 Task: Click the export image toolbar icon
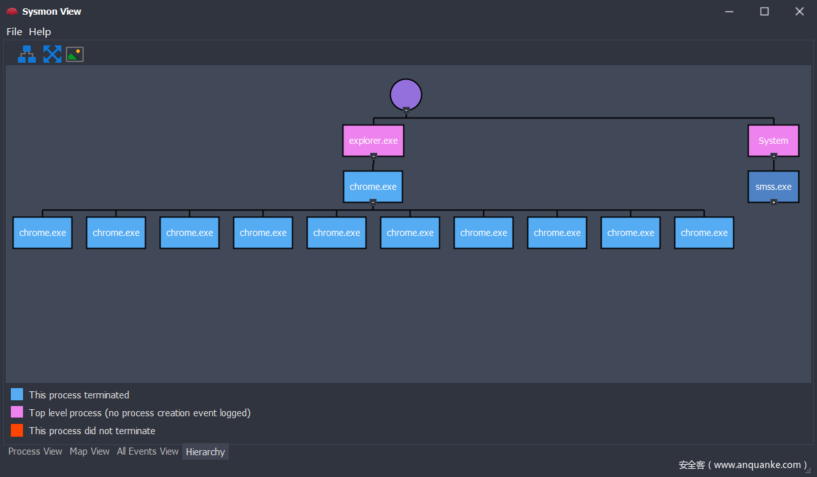[x=75, y=54]
